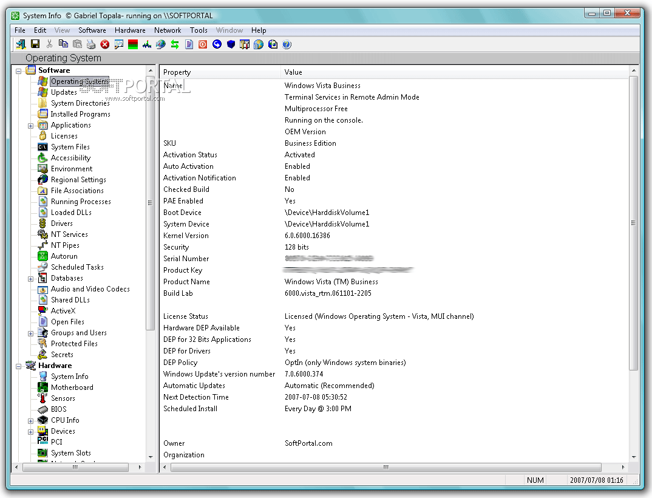Select BIOS in the tree
This screenshot has height=498, width=652.
pos(59,409)
